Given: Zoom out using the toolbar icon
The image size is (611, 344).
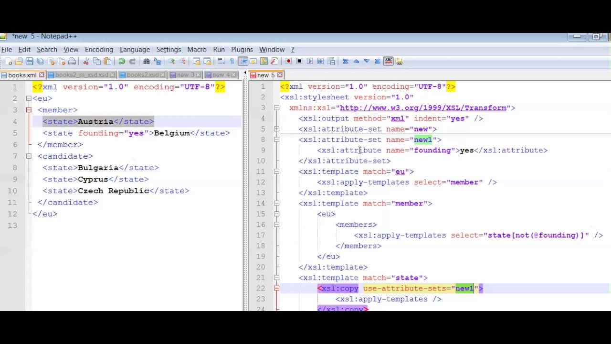Looking at the screenshot, I should [x=182, y=61].
